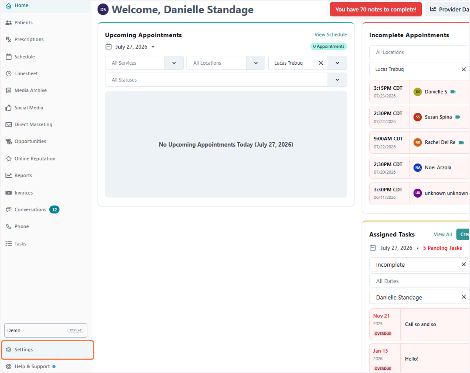Click the Online Reputation star icon
This screenshot has height=373, width=470.
9,159
